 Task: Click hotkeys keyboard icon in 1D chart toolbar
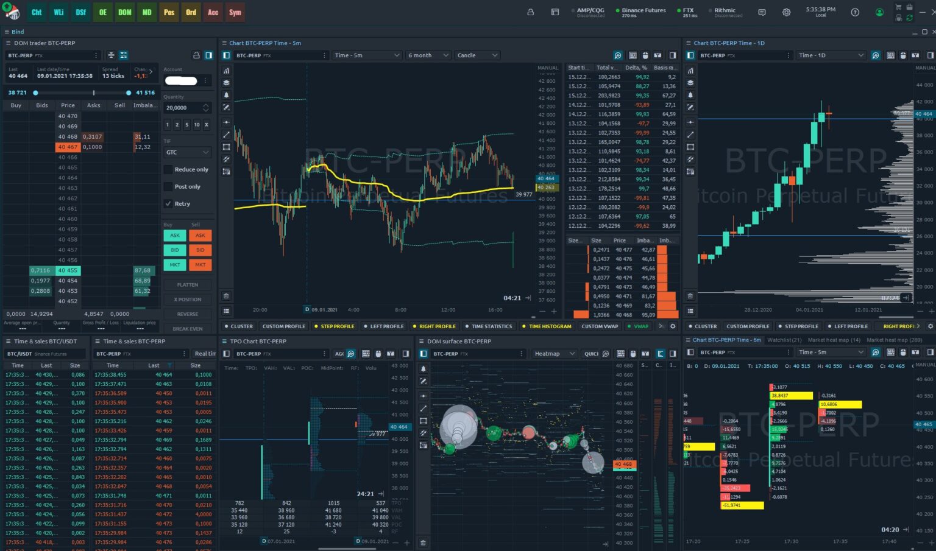click(891, 55)
